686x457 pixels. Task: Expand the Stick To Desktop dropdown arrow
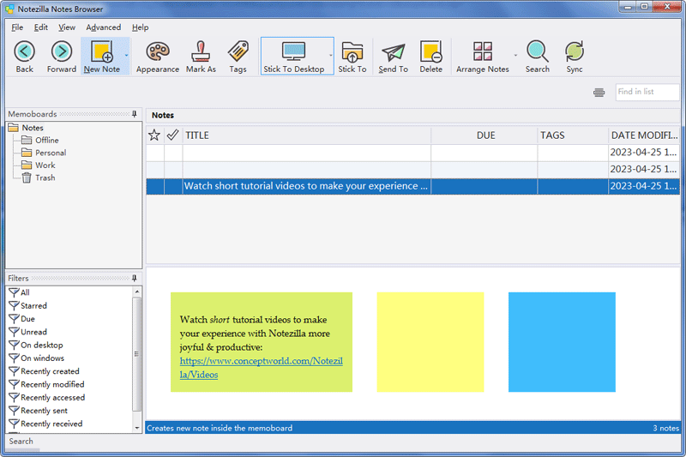pyautogui.click(x=330, y=56)
